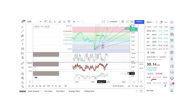Toggle auto scale
The image size is (194, 109).
tap(141, 86)
